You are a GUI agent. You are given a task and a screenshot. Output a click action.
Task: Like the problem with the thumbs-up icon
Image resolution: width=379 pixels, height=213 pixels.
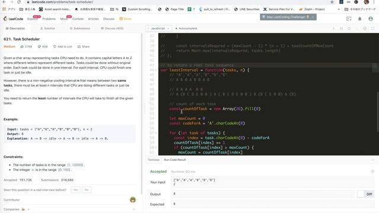click(x=22, y=47)
